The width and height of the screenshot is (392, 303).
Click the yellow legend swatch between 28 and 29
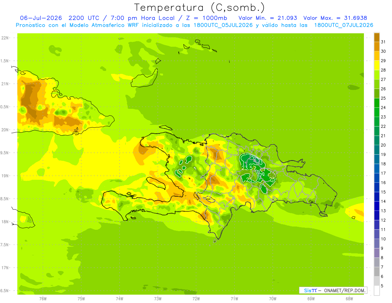tap(377, 65)
